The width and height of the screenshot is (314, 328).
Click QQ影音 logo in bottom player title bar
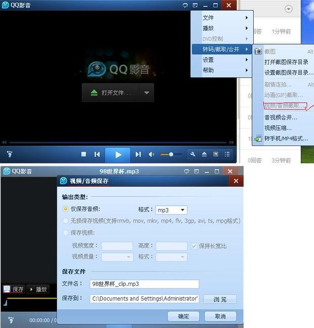(7, 171)
